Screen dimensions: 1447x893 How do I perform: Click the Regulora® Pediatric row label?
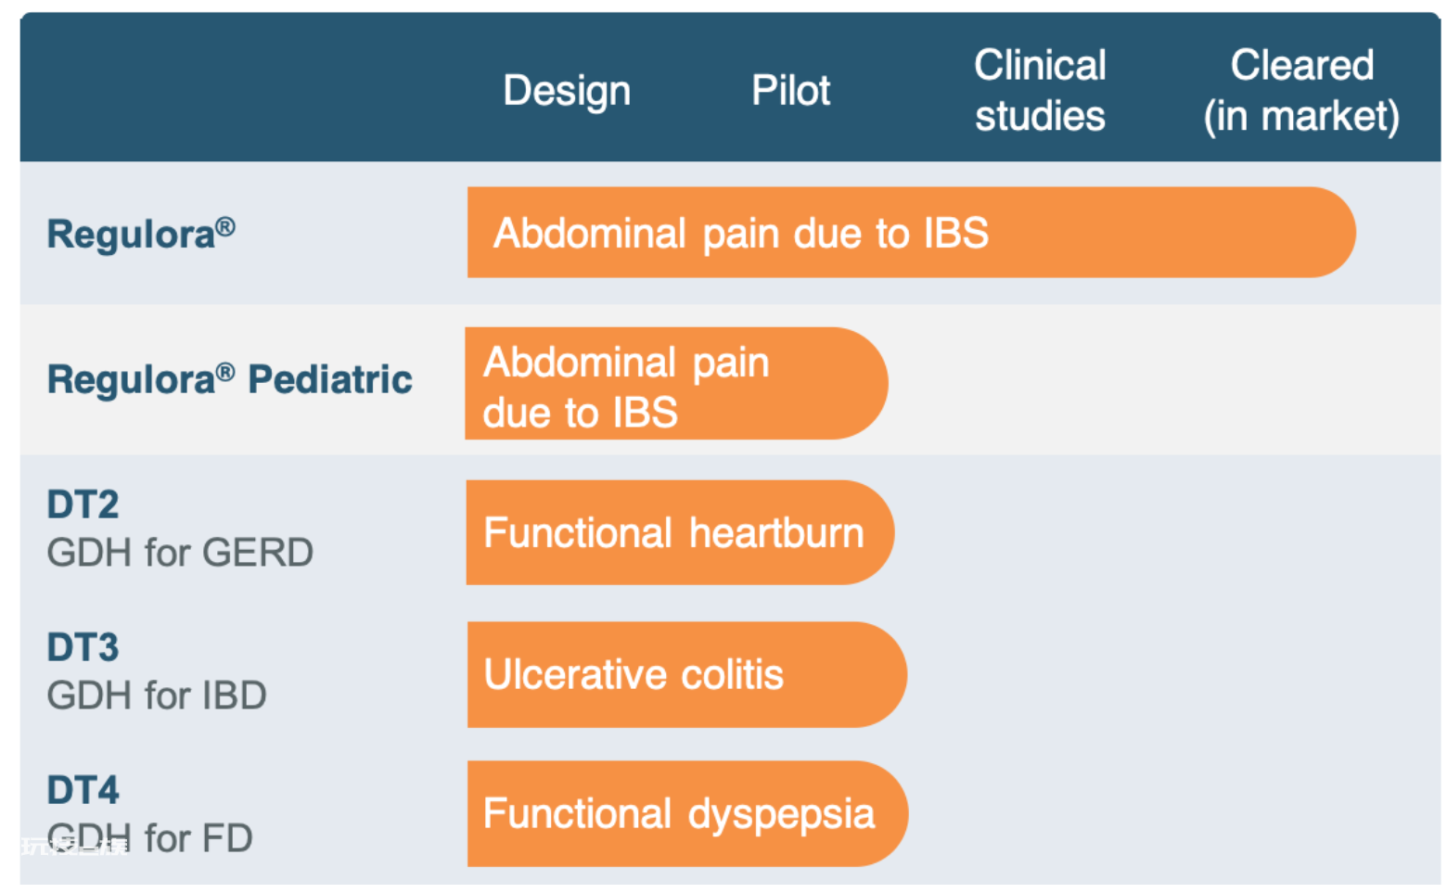230,379
